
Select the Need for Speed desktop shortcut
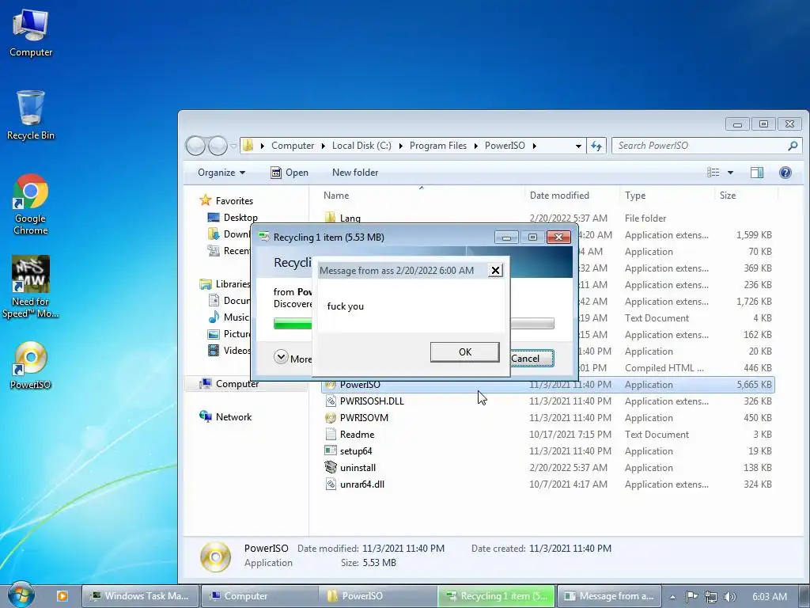[x=31, y=287]
